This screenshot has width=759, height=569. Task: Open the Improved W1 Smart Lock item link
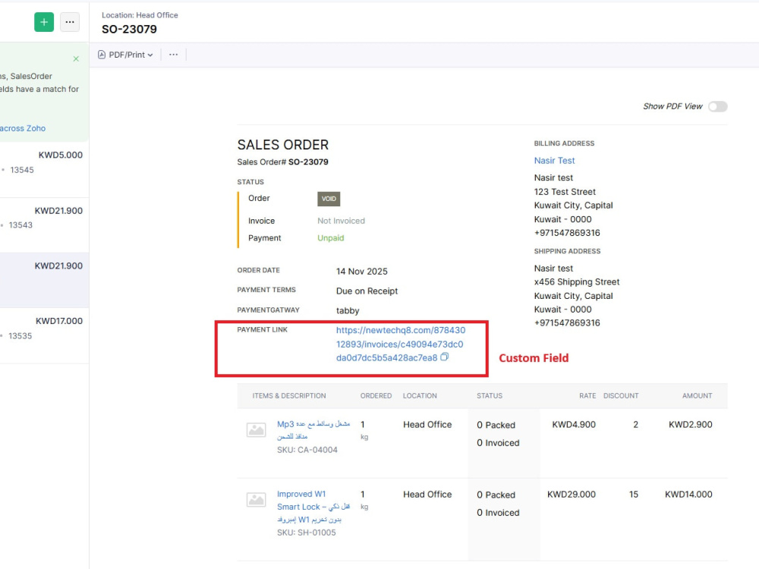tap(313, 507)
